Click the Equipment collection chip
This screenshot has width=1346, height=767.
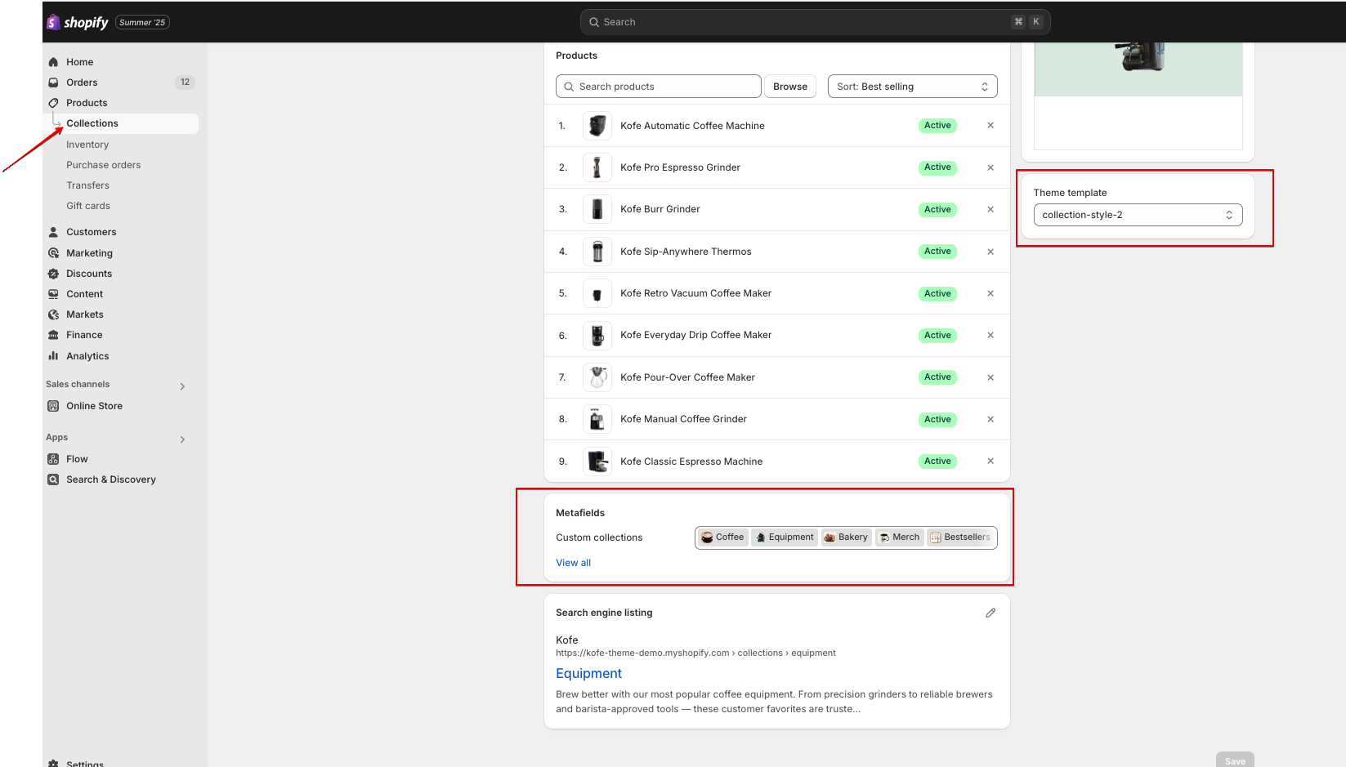point(785,537)
